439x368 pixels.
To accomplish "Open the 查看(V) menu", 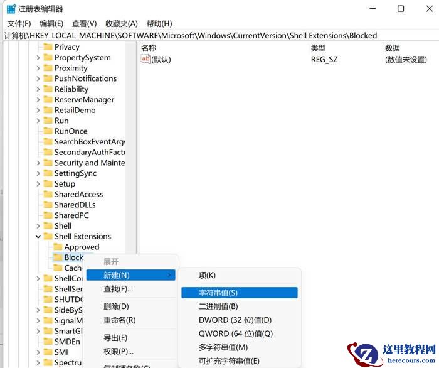I will [84, 23].
